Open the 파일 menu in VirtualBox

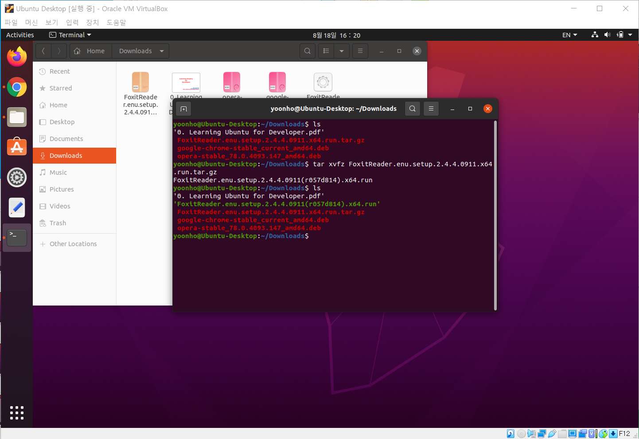tap(11, 22)
